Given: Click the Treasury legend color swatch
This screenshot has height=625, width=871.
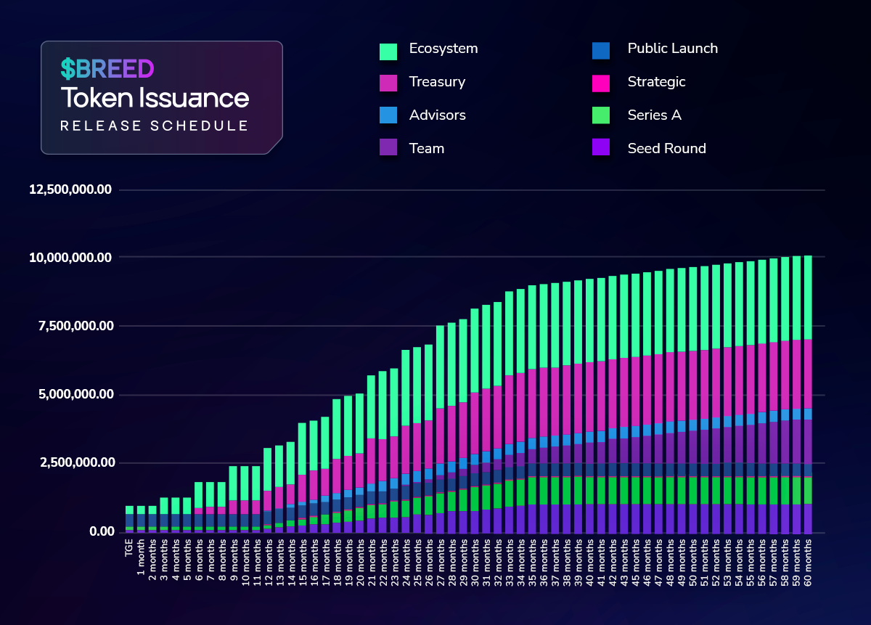Looking at the screenshot, I should point(388,83).
